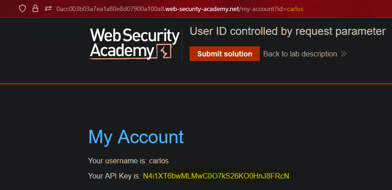Image resolution: width=392 pixels, height=190 pixels.
Task: Click the 'Your API Key is' label
Action: point(114,176)
